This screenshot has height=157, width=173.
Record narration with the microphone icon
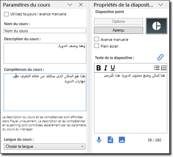tap(99, 140)
